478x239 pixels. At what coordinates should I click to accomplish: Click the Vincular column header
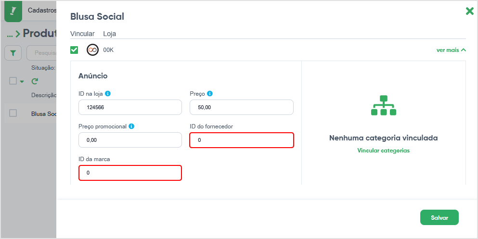82,34
